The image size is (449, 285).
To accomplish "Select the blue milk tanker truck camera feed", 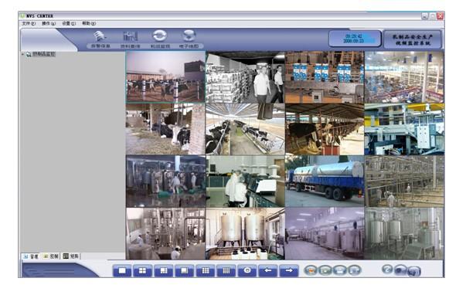I will coord(325,182).
